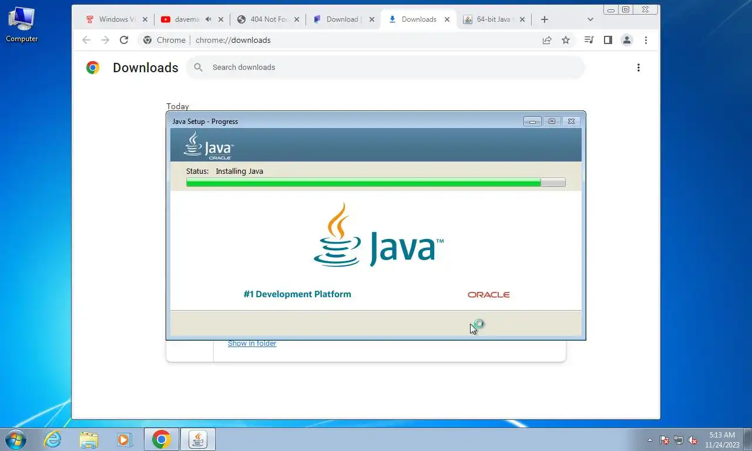The height and width of the screenshot is (451, 752).
Task: Open Windows Explorer from taskbar
Action: pos(89,439)
